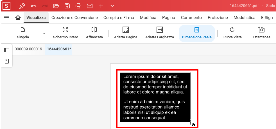Open the hamburger menu

(x=7, y=18)
